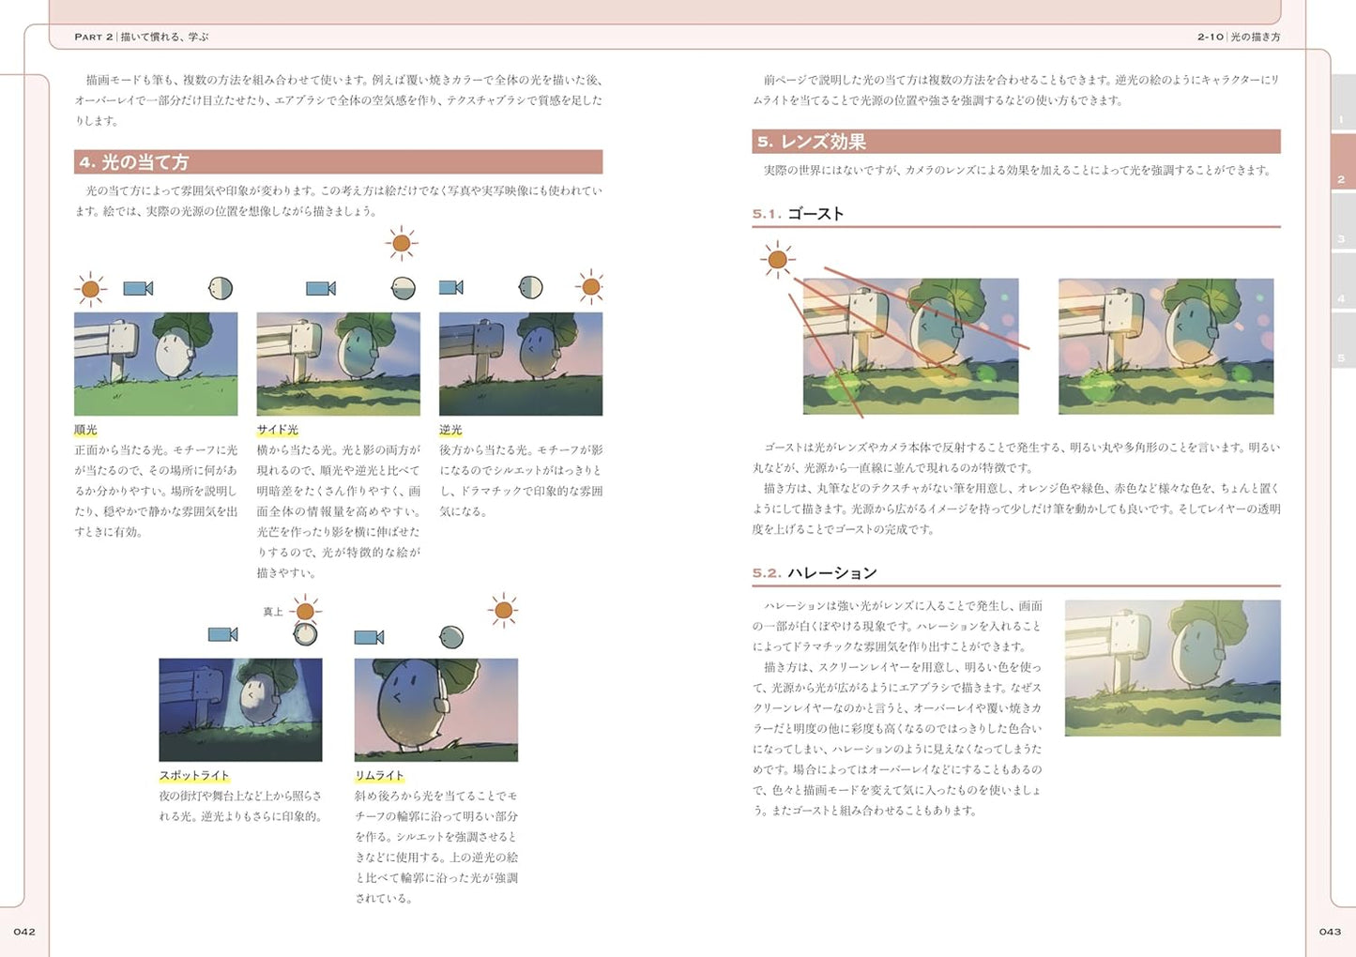Click the sun icon in the 順光 diagram
Screen dimensions: 1356x957
(90, 289)
